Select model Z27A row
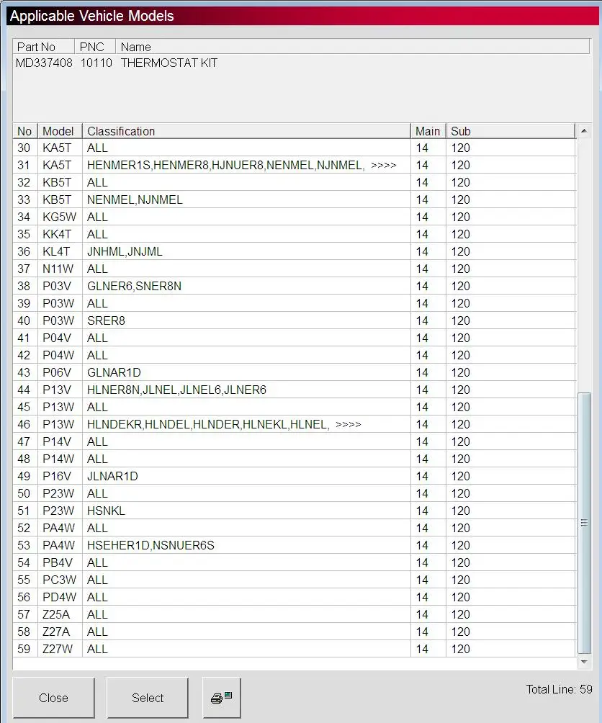Screen dimensions: 602x723 coord(295,632)
